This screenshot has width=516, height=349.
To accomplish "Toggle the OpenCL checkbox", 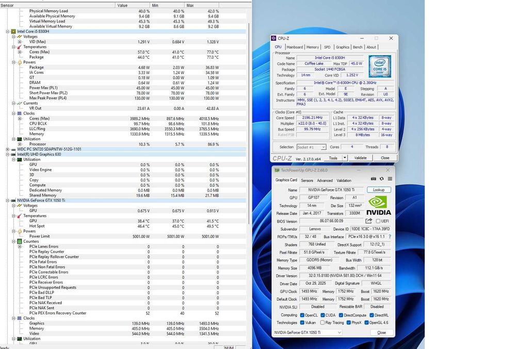I will pyautogui.click(x=302, y=315).
